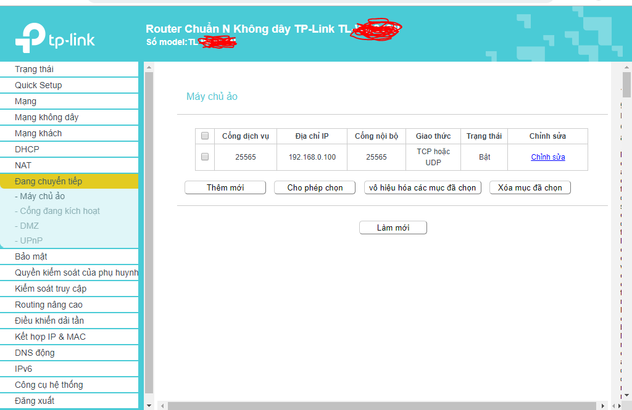Screen dimensions: 632x410
Task: Click the Cho phép chọn button
Action: pyautogui.click(x=315, y=187)
